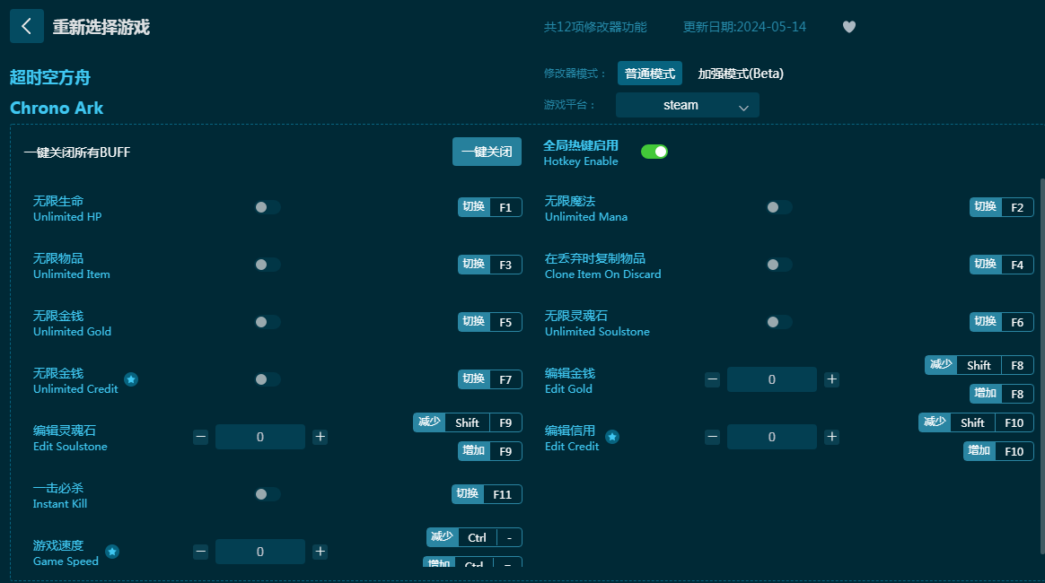Click 增加 F9 hotkey button
This screenshot has width=1045, height=583.
[490, 451]
